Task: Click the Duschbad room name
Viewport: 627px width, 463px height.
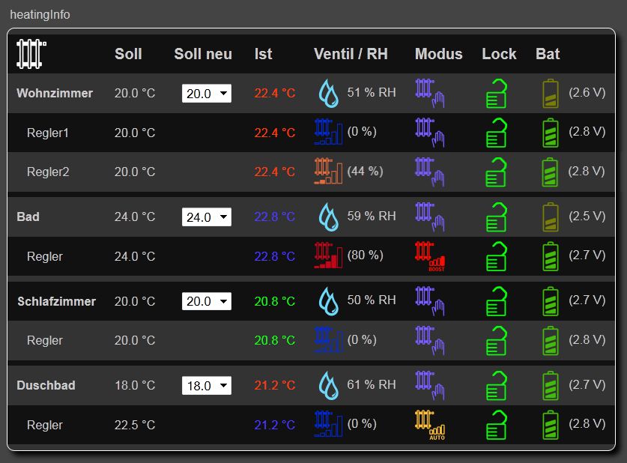Action: [x=46, y=385]
